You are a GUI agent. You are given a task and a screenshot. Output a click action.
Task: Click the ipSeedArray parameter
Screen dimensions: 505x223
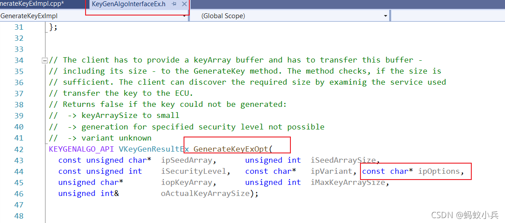[x=187, y=160]
